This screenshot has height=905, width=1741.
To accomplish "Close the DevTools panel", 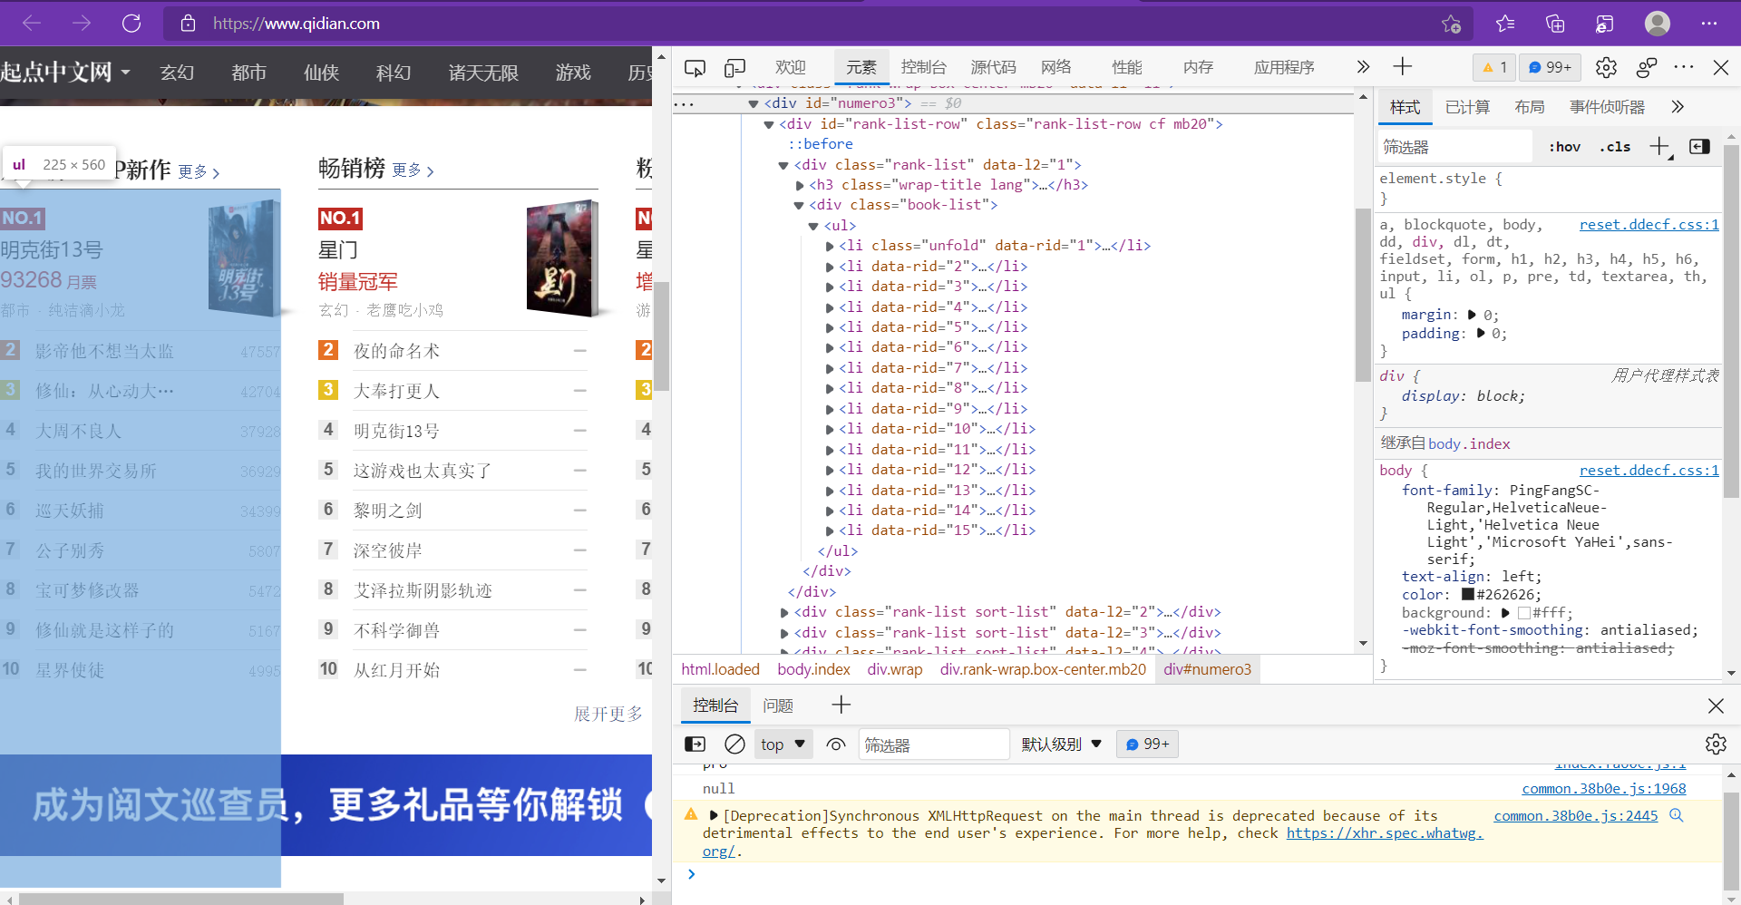I will point(1720,67).
